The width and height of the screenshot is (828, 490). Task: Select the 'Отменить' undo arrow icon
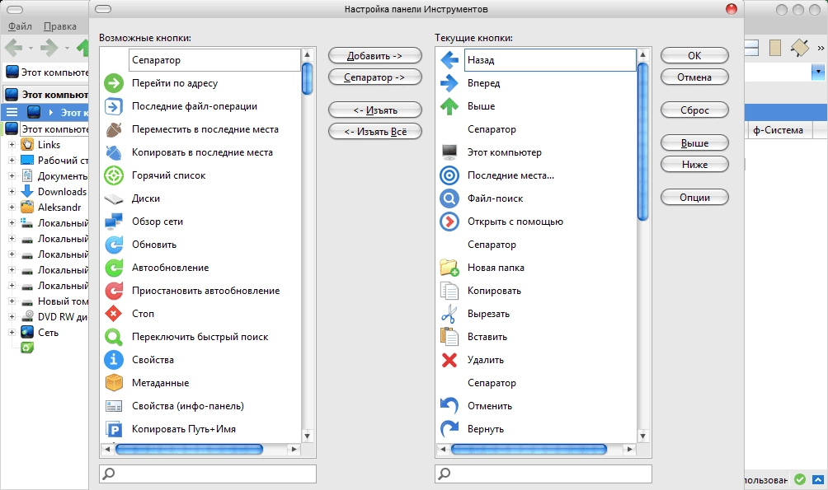pyautogui.click(x=449, y=406)
